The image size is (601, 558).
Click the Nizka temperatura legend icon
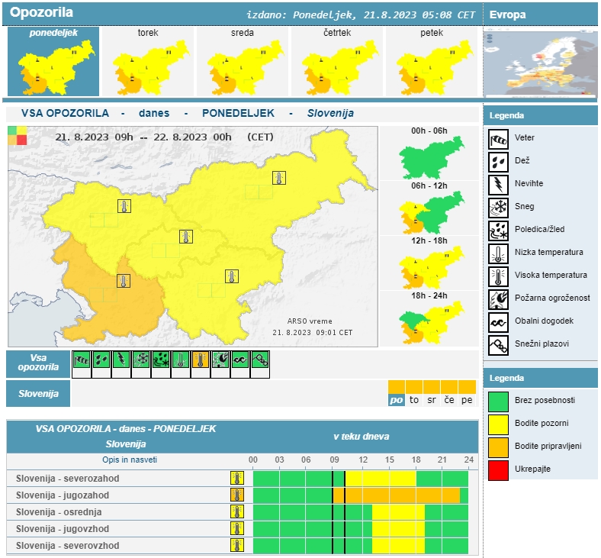[x=498, y=253]
